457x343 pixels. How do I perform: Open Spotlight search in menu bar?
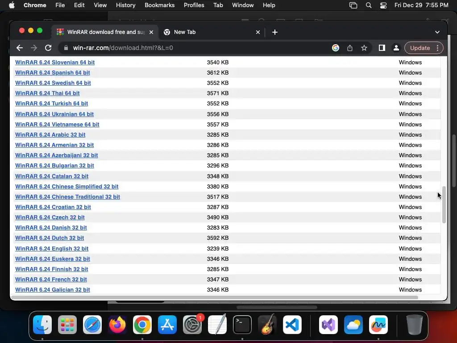tap(368, 5)
